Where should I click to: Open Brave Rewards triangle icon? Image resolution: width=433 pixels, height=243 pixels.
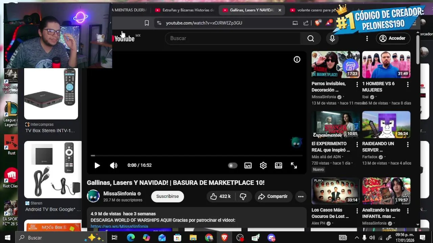click(x=329, y=23)
